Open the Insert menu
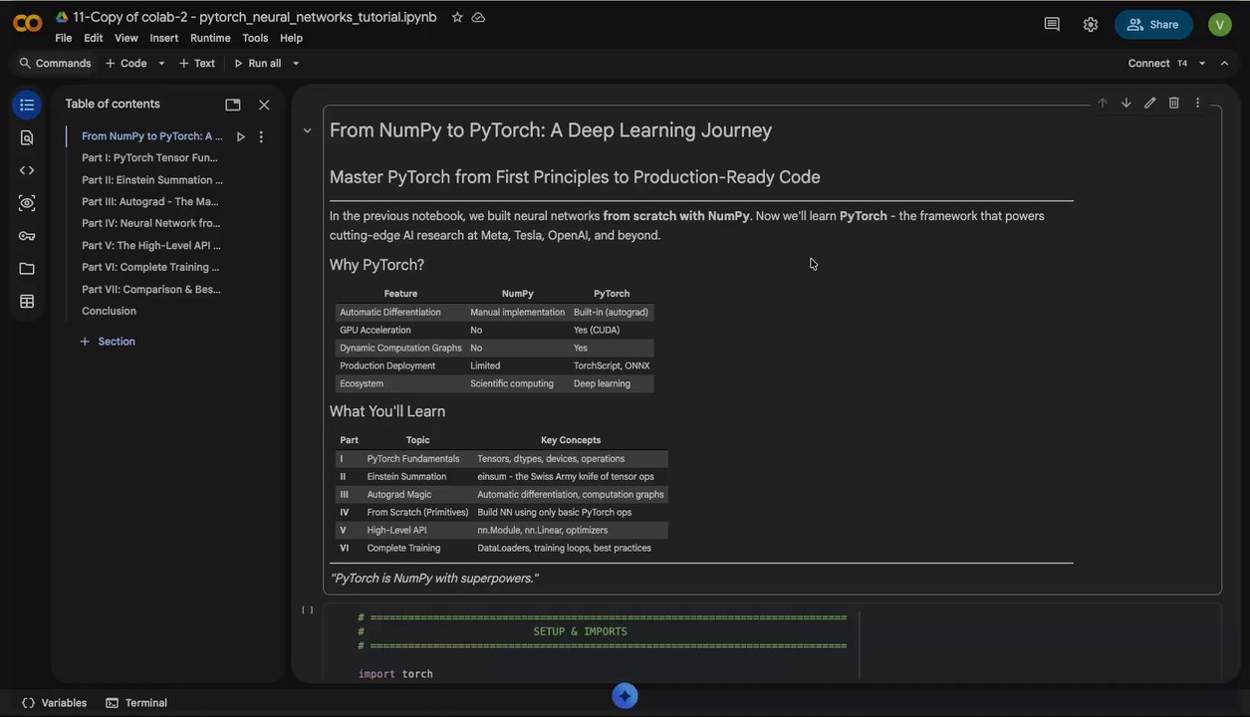The image size is (1250, 717). coord(164,38)
